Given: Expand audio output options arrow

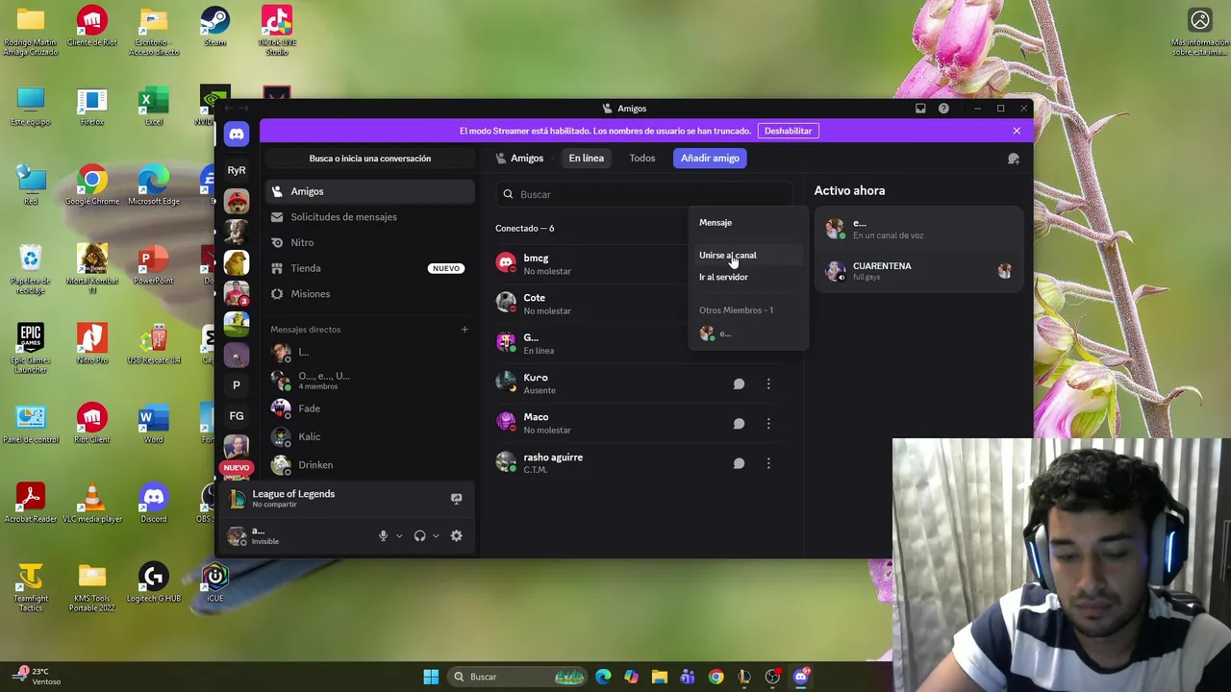Looking at the screenshot, I should pos(436,536).
